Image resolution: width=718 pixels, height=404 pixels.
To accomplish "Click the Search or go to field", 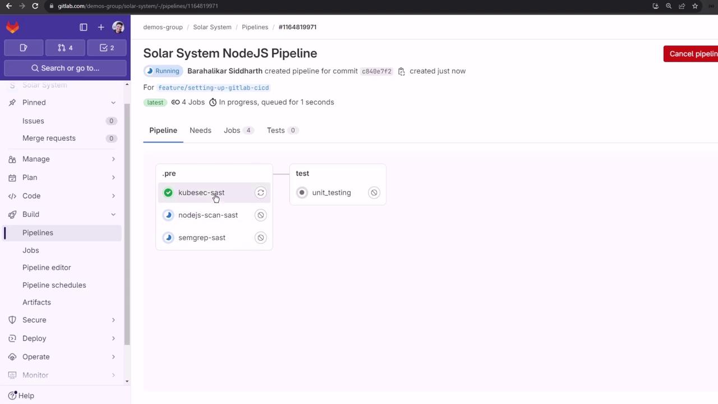I will 65,68.
